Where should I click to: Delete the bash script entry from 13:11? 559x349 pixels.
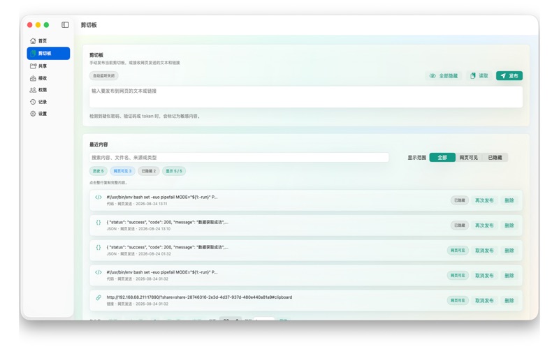pyautogui.click(x=509, y=200)
